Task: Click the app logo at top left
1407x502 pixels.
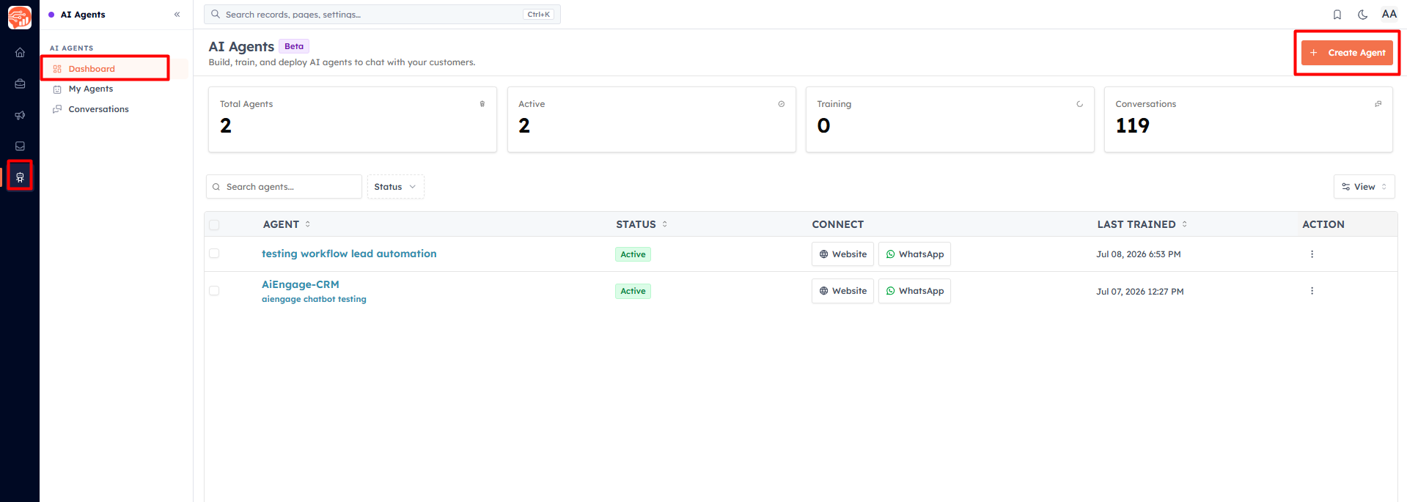Action: click(x=20, y=18)
